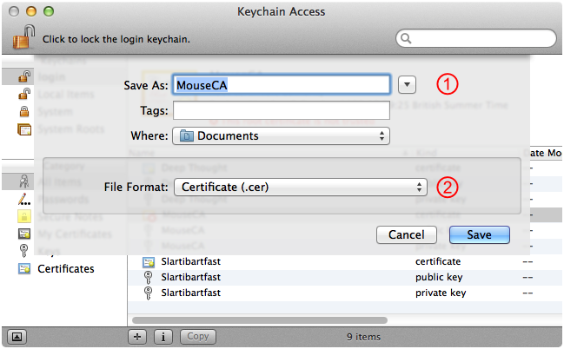Choose the Keys category icon
Screen dimensions: 564x349
[x=23, y=251]
